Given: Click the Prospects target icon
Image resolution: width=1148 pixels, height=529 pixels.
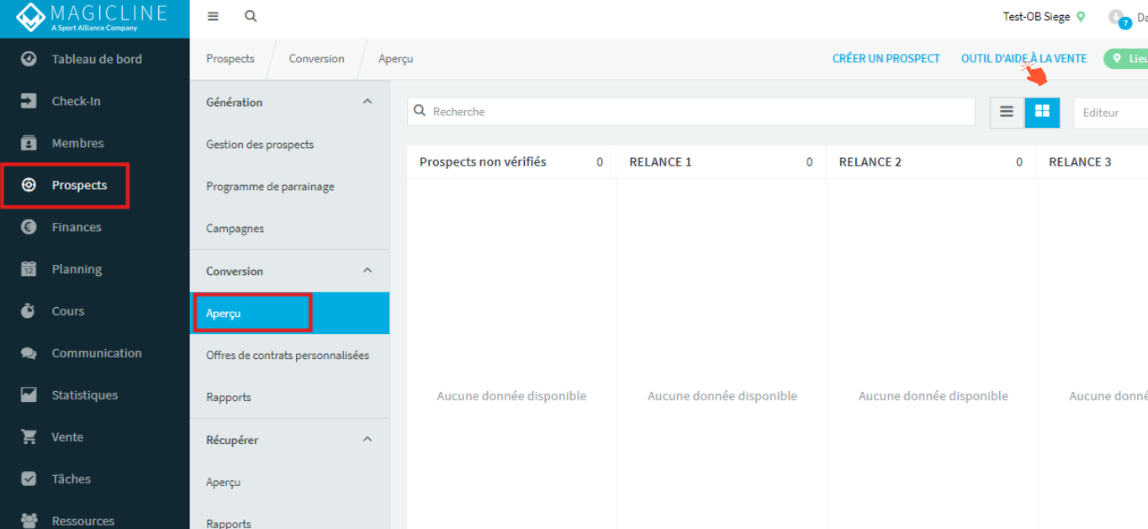Looking at the screenshot, I should 29,185.
